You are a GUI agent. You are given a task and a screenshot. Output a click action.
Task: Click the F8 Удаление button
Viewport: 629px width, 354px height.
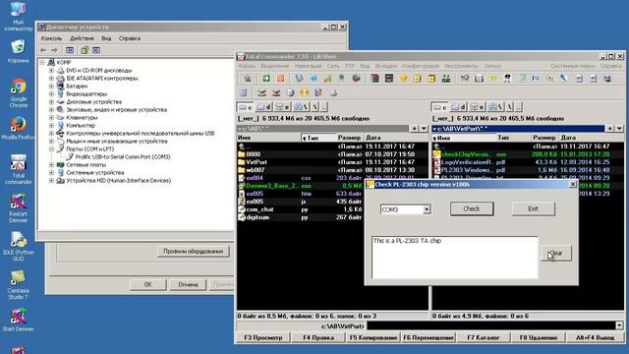point(539,337)
